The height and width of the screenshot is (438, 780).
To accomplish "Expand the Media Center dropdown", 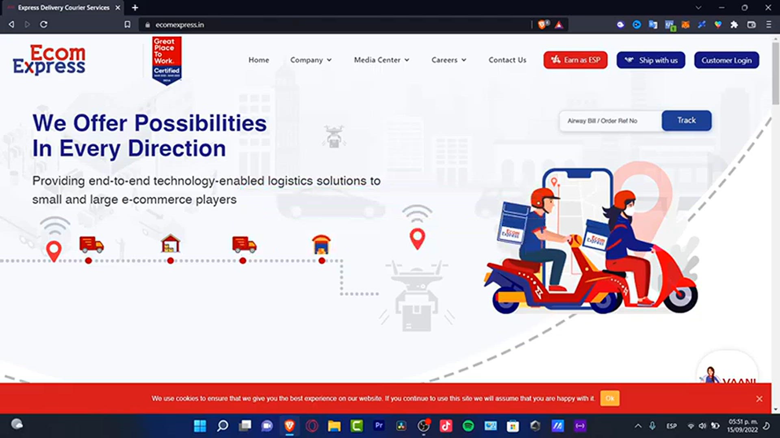I will pos(381,60).
